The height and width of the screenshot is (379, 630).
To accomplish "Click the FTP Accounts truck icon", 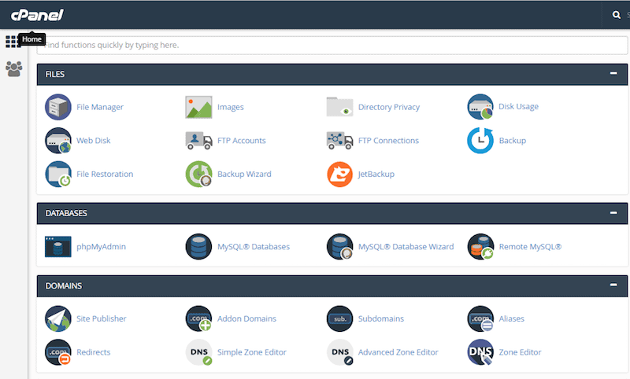I will tap(198, 141).
